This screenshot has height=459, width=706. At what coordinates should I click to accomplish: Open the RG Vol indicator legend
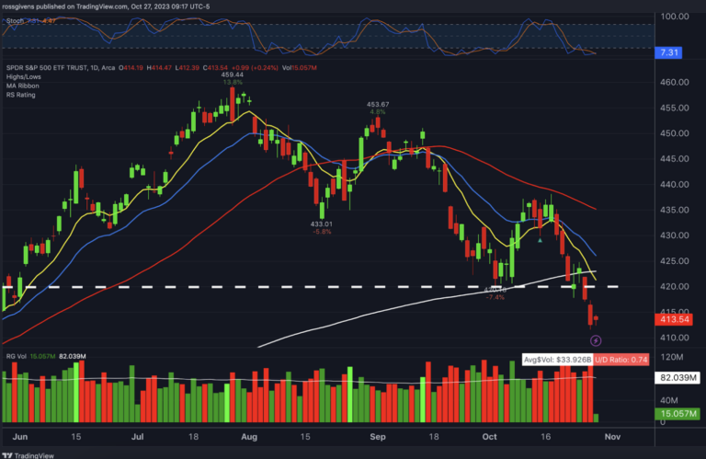(16, 355)
